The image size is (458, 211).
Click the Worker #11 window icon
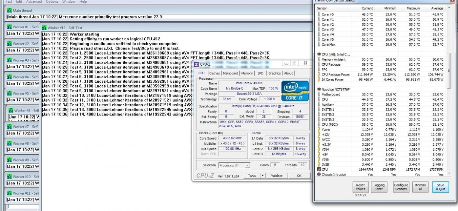[10, 193]
